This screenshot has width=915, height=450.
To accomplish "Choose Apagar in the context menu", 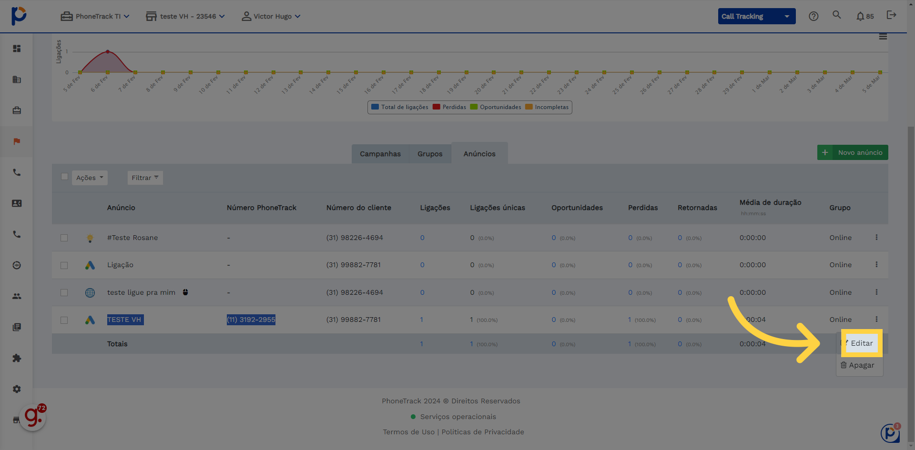I will coord(858,365).
